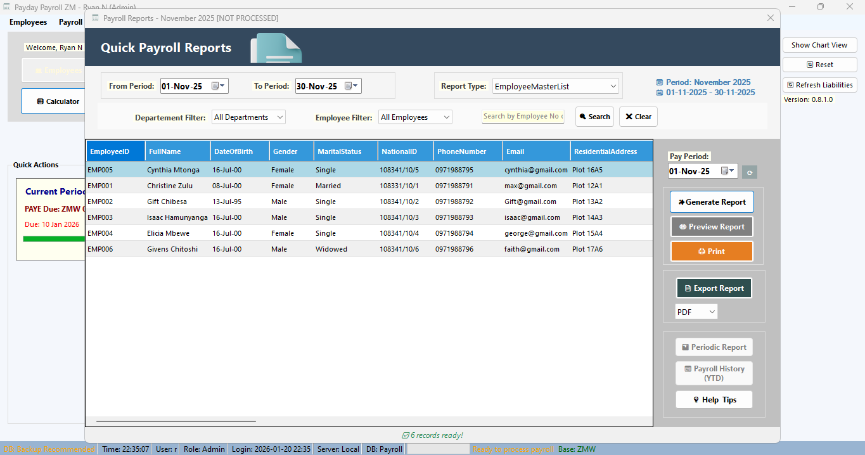The height and width of the screenshot is (455, 865).
Task: Click the refresh icon beside Pay Period
Action: click(x=750, y=172)
